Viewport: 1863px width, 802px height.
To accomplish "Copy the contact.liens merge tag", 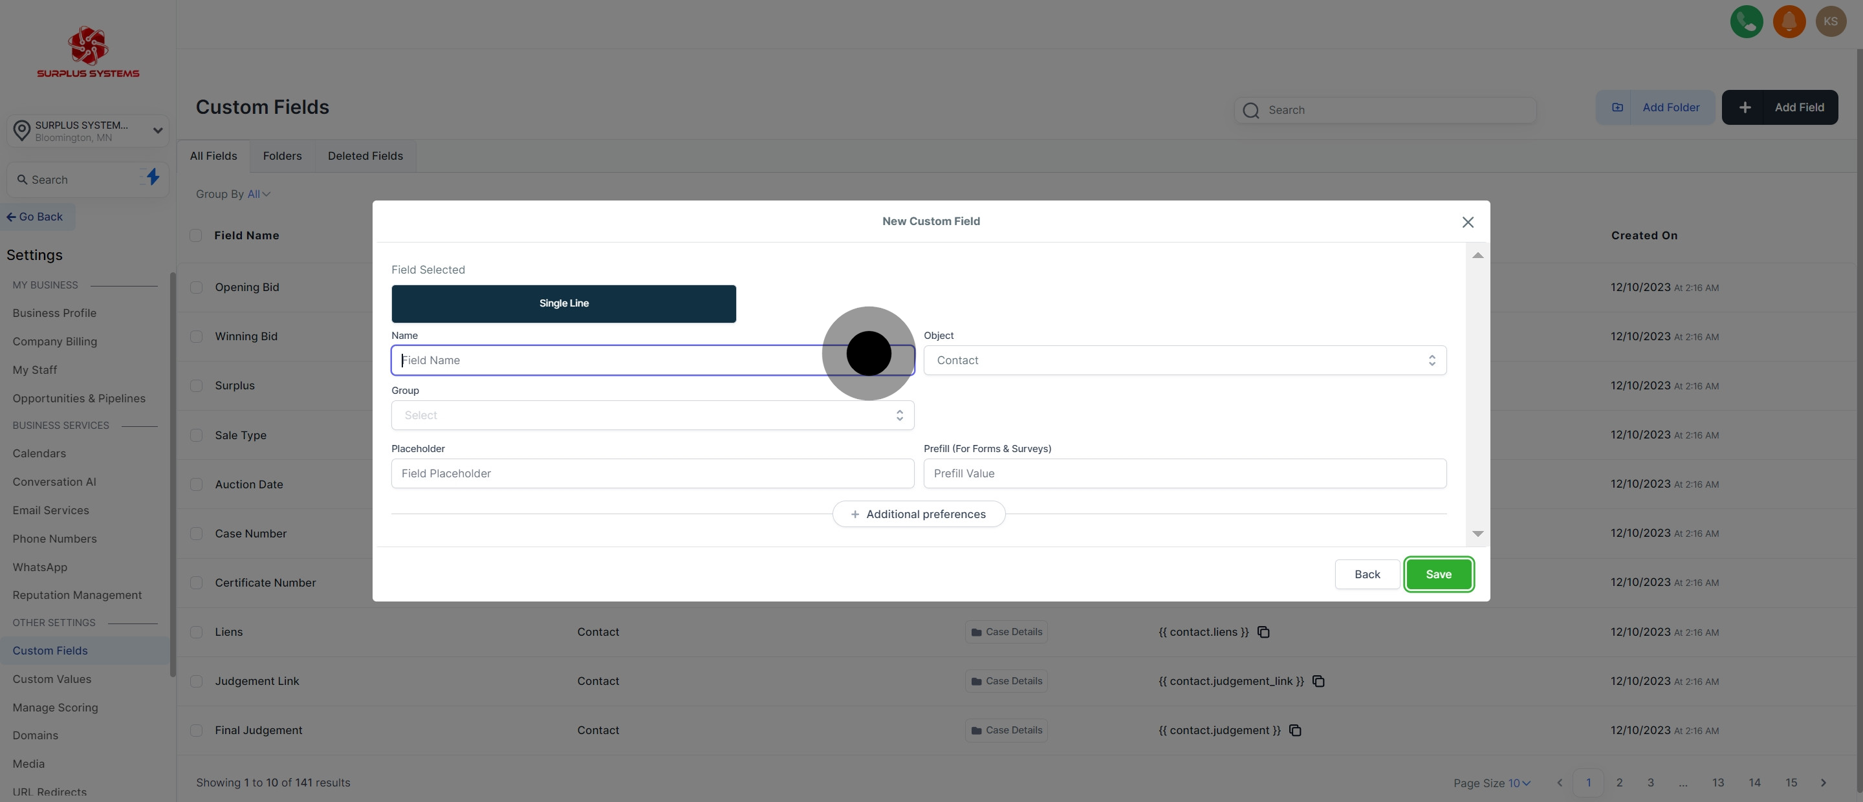I will pyautogui.click(x=1263, y=632).
